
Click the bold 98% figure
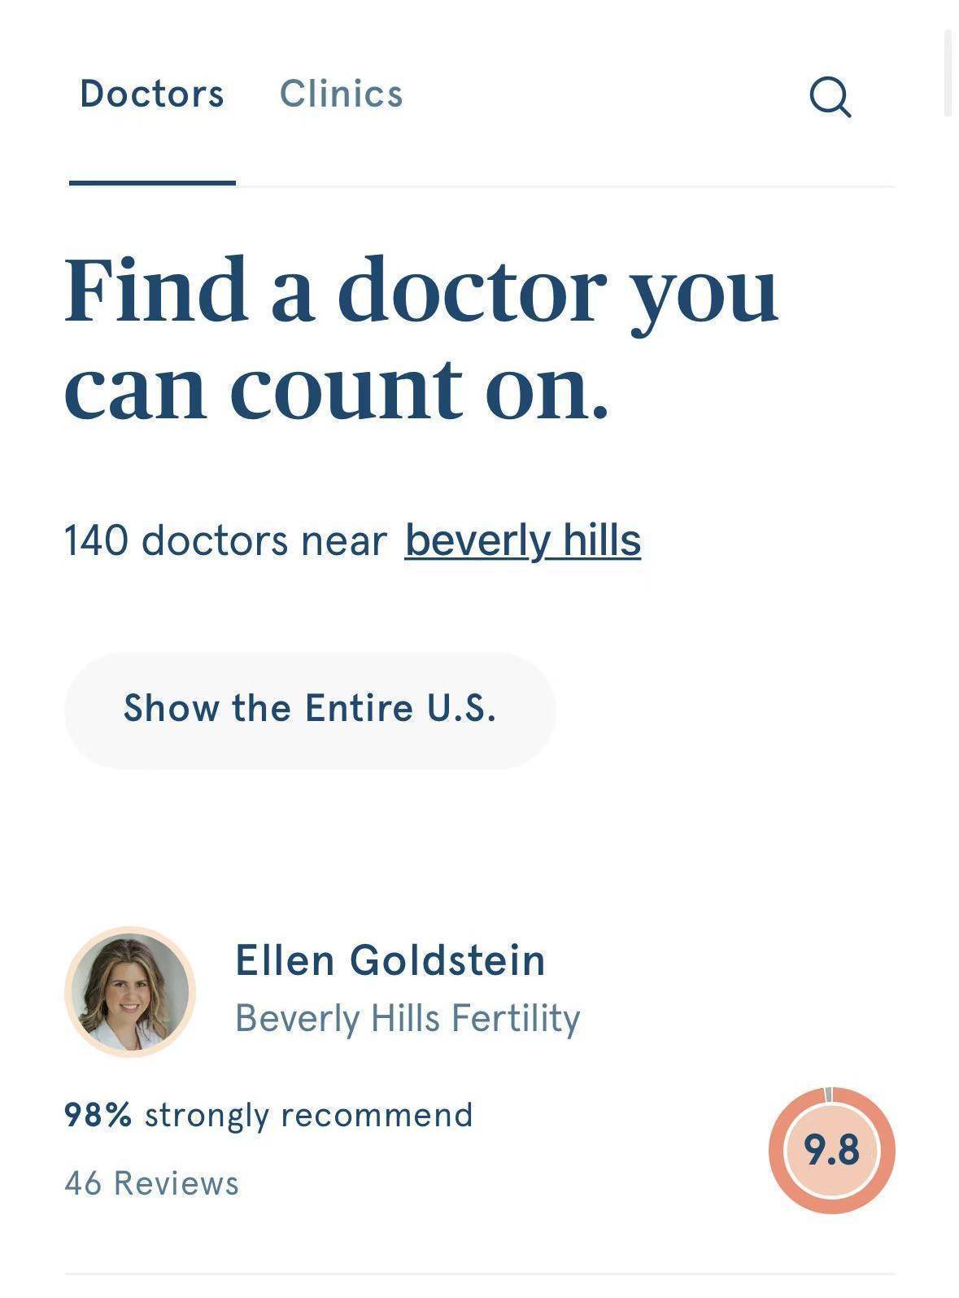click(98, 1115)
